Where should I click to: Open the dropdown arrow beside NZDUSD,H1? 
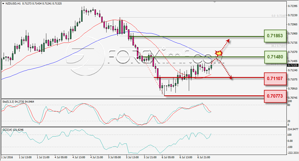pyautogui.click(x=3, y=4)
